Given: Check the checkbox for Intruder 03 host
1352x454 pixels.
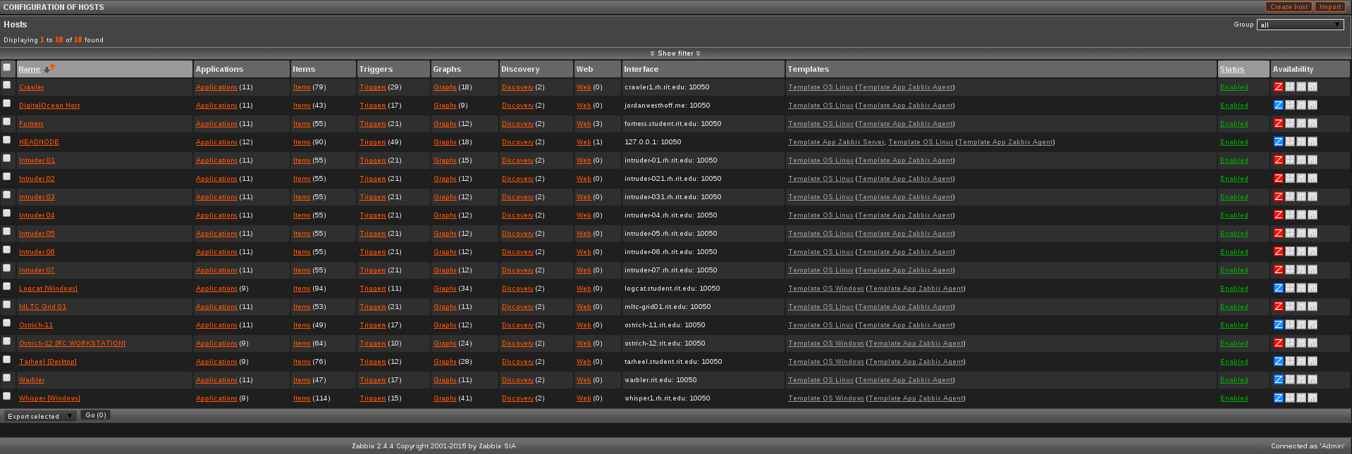Looking at the screenshot, I should tap(7, 195).
